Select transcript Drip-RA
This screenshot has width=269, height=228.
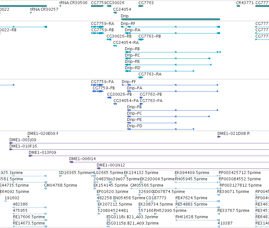[x=172, y=33]
